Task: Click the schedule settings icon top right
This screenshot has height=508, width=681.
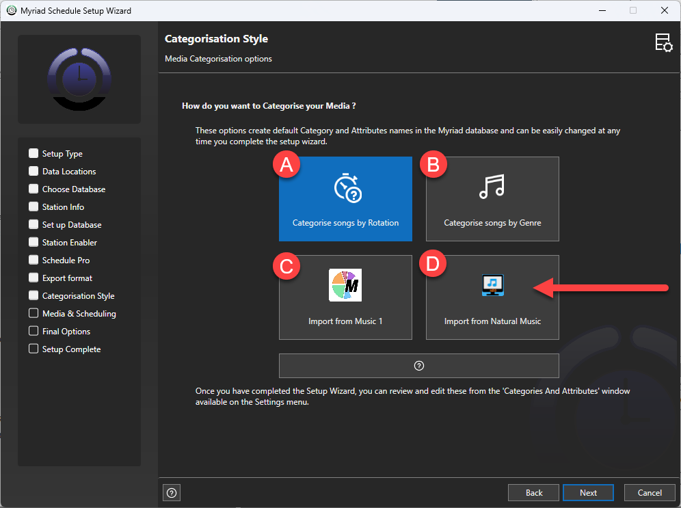Action: click(x=664, y=43)
